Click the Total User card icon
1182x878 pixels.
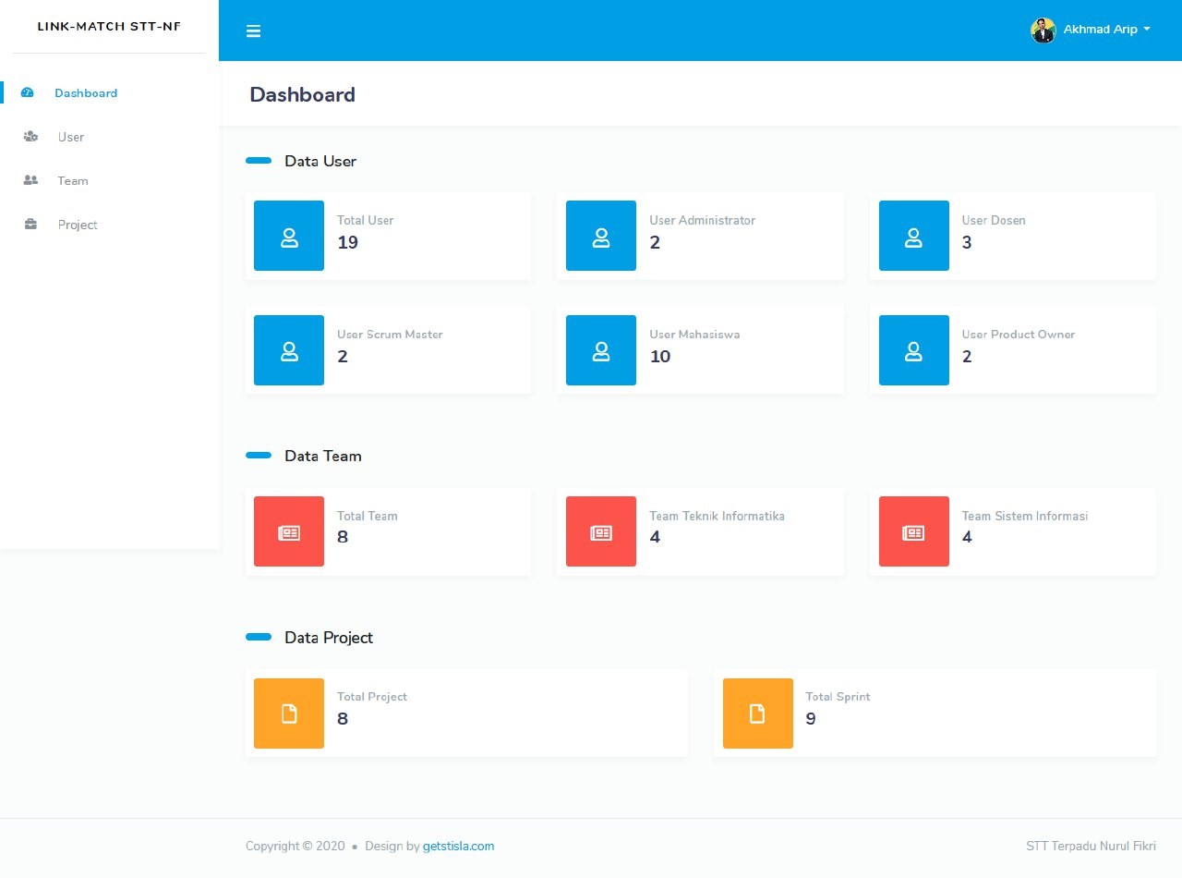click(x=289, y=236)
